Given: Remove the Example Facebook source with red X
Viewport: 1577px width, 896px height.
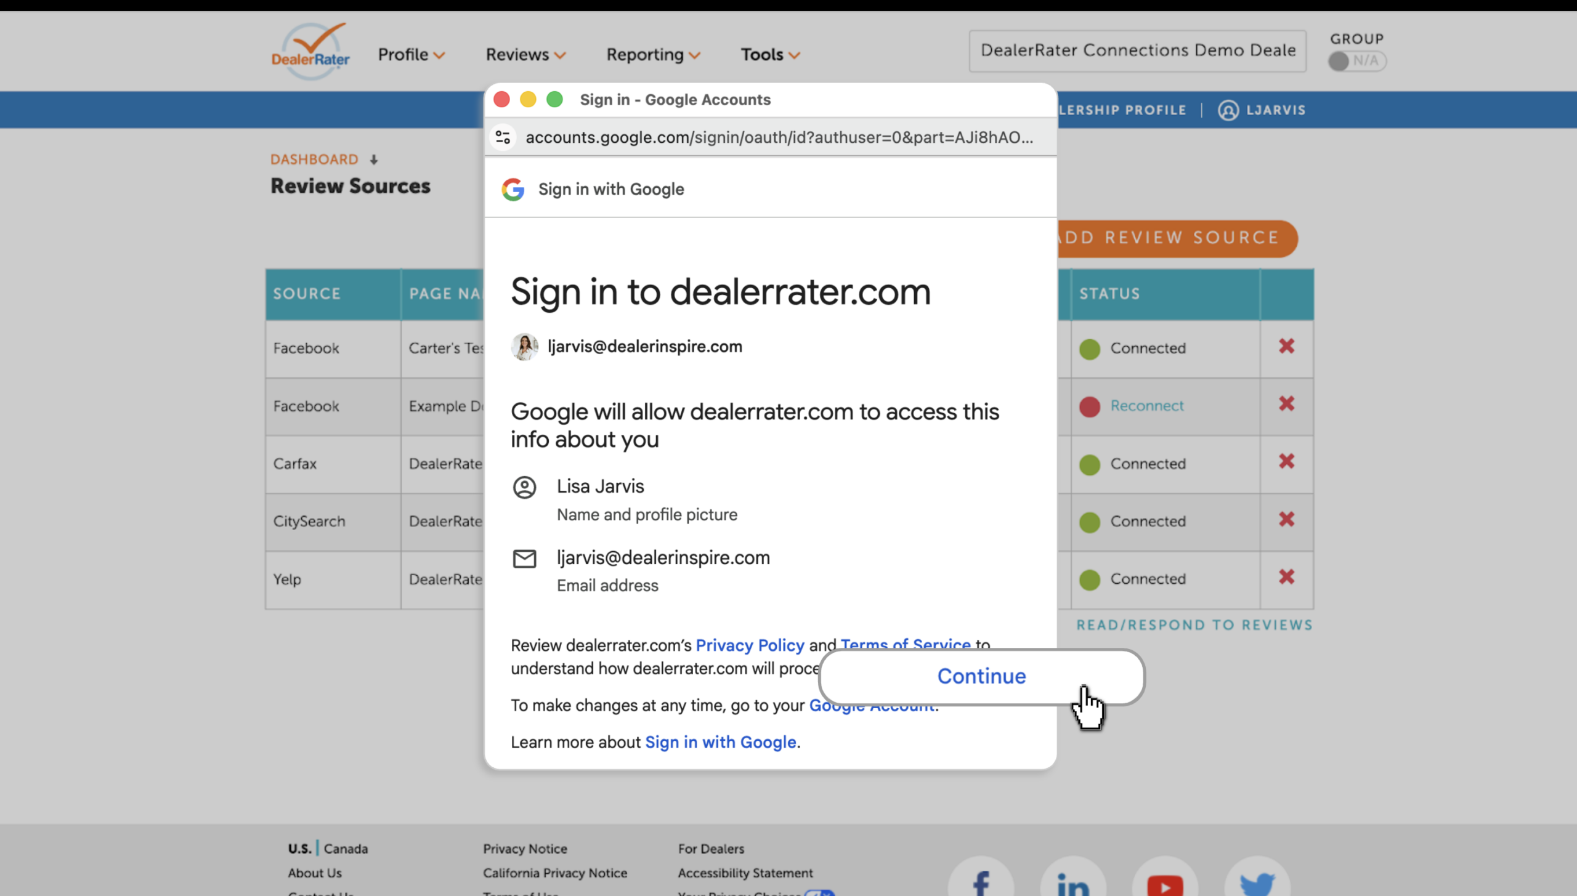Looking at the screenshot, I should [x=1286, y=404].
